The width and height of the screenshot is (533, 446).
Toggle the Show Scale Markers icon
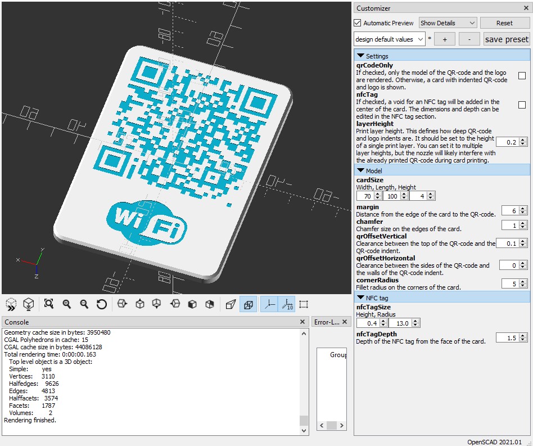click(286, 304)
